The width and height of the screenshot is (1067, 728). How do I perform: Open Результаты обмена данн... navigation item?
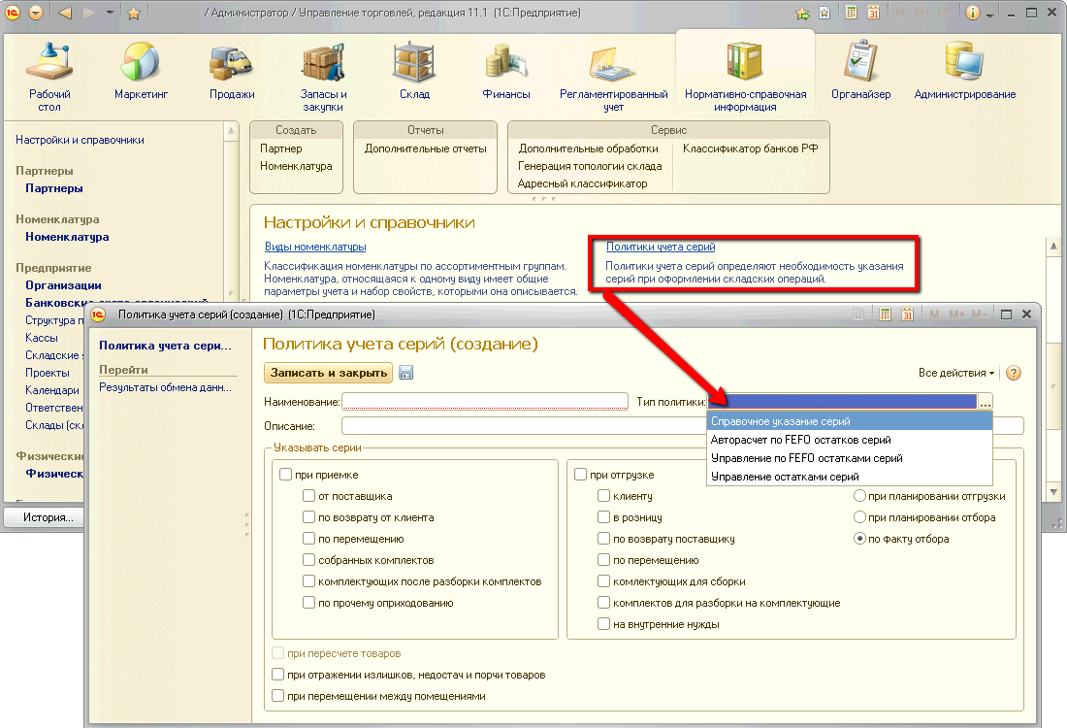click(165, 387)
